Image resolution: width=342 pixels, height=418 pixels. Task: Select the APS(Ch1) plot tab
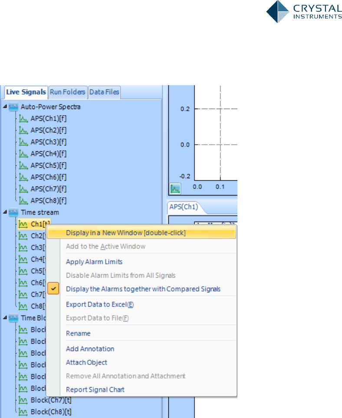[x=184, y=207]
